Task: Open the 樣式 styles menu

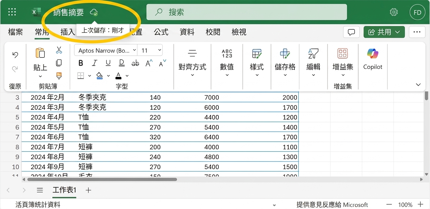Action: 257,63
